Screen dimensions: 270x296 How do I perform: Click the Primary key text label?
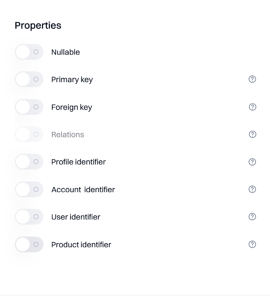[x=72, y=80]
